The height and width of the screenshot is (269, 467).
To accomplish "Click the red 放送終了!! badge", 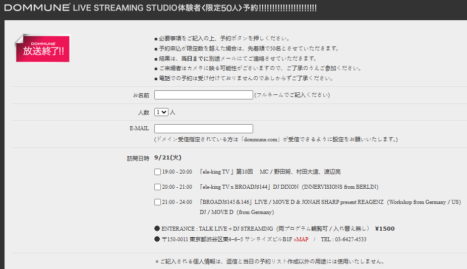I will [43, 49].
